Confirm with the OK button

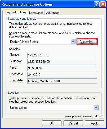tap(52, 123)
